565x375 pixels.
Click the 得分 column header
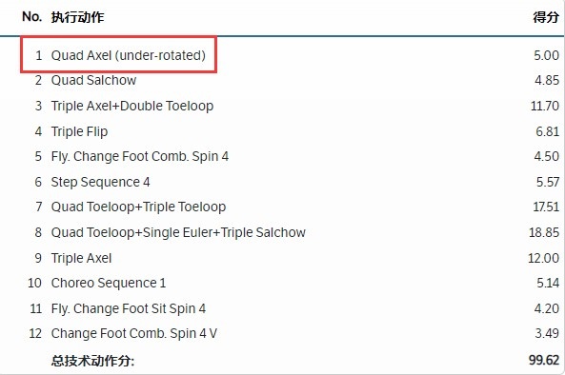[546, 17]
